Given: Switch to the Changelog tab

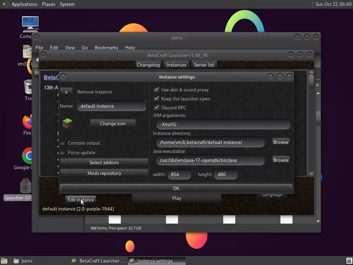Looking at the screenshot, I should click(148, 65).
